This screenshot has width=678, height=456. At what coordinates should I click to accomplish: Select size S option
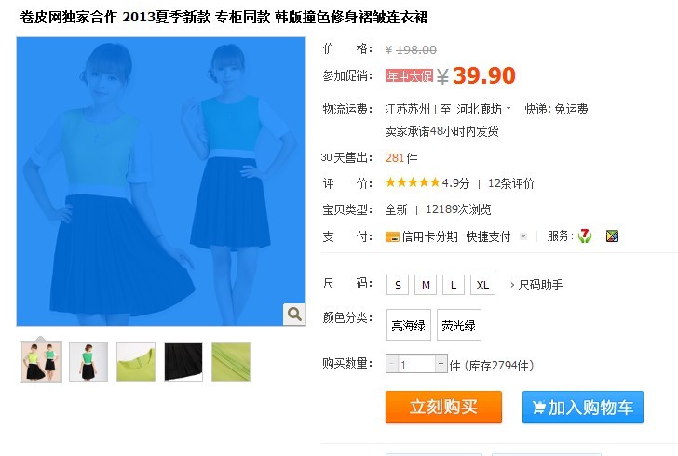(398, 285)
